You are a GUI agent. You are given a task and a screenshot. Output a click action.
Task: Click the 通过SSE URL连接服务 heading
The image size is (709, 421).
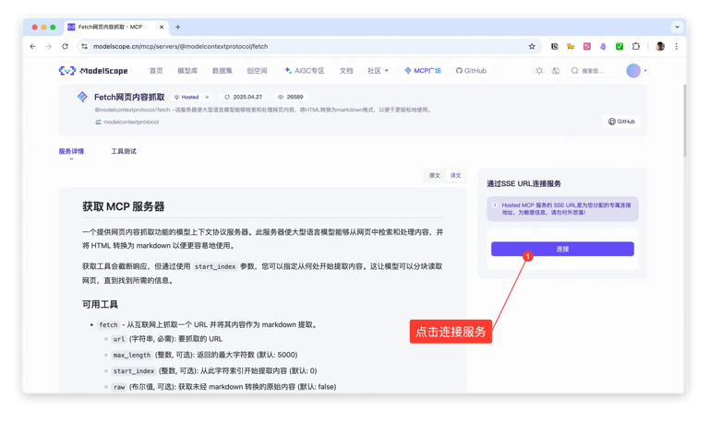tap(523, 183)
